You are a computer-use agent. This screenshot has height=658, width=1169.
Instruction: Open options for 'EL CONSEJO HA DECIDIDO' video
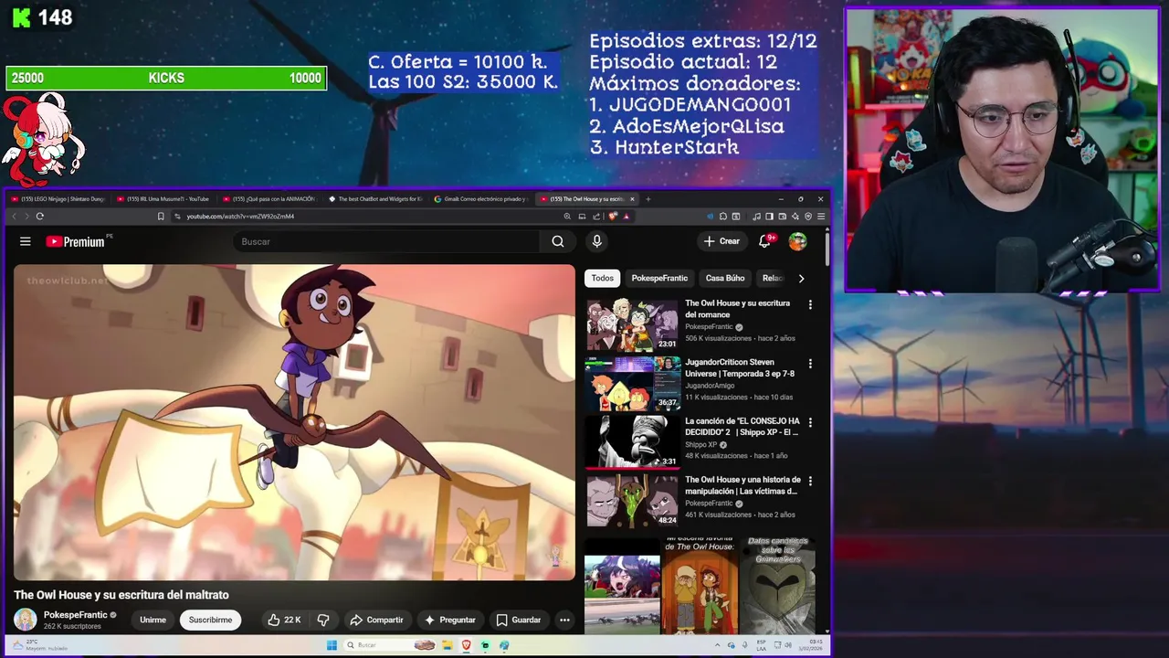pos(810,422)
